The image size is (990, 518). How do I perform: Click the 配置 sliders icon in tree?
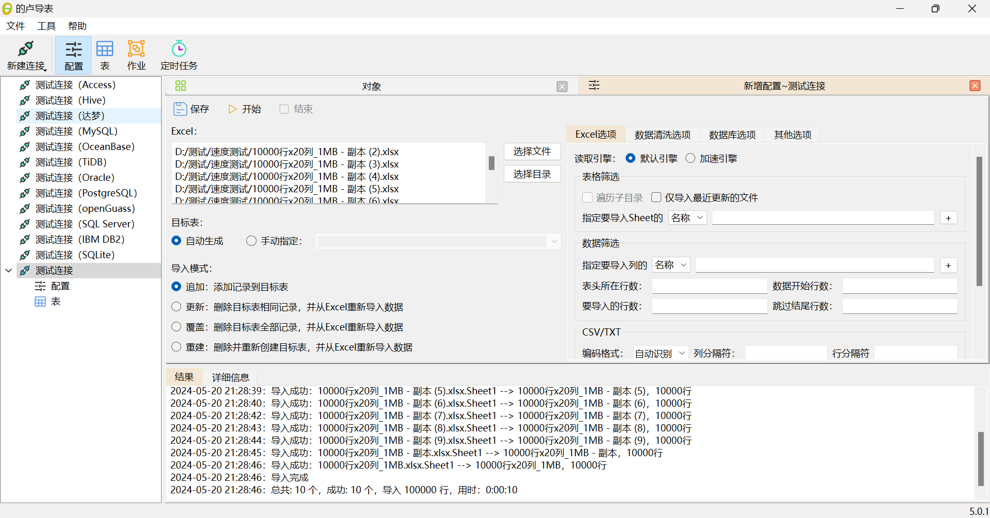(x=40, y=286)
